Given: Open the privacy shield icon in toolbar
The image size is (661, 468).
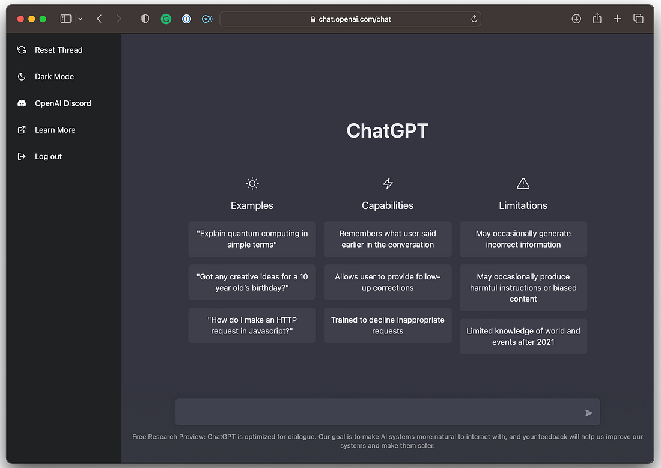Looking at the screenshot, I should point(145,19).
